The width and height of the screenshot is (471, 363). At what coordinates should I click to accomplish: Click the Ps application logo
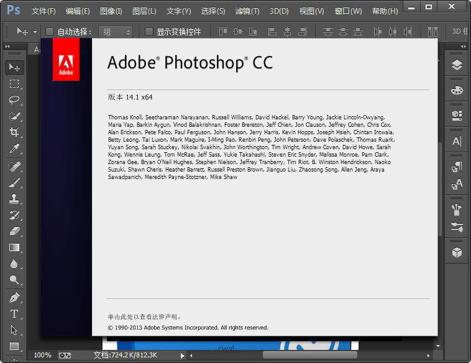pos(14,10)
